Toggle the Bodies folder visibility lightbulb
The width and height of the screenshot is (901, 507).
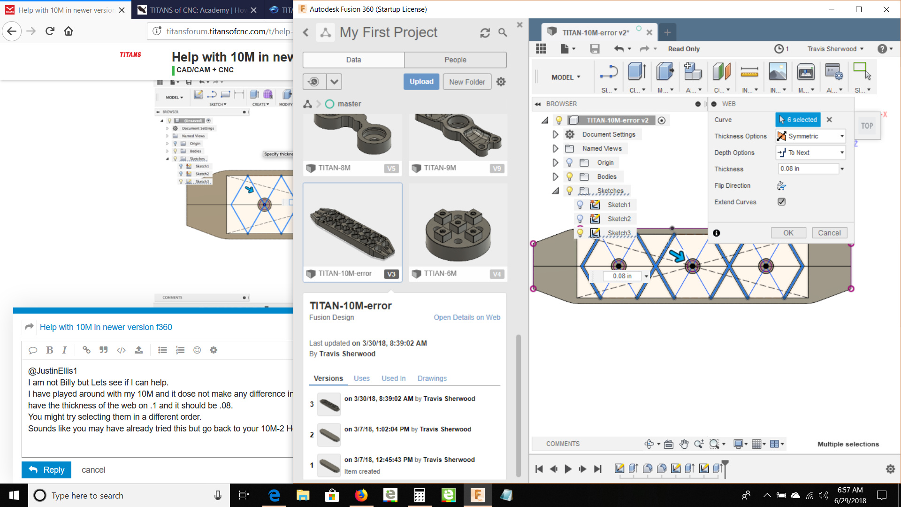click(569, 176)
